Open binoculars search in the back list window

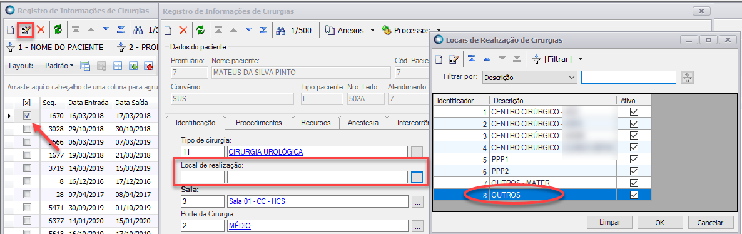138,30
